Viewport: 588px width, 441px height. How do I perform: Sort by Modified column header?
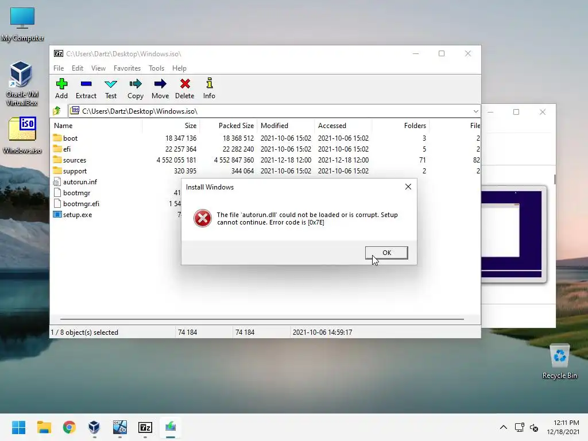[x=286, y=126]
